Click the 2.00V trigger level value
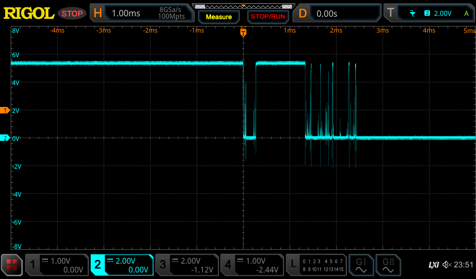 tap(443, 13)
